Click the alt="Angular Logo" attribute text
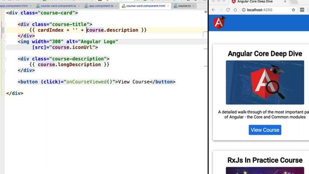The width and height of the screenshot is (309, 174). pos(92,42)
